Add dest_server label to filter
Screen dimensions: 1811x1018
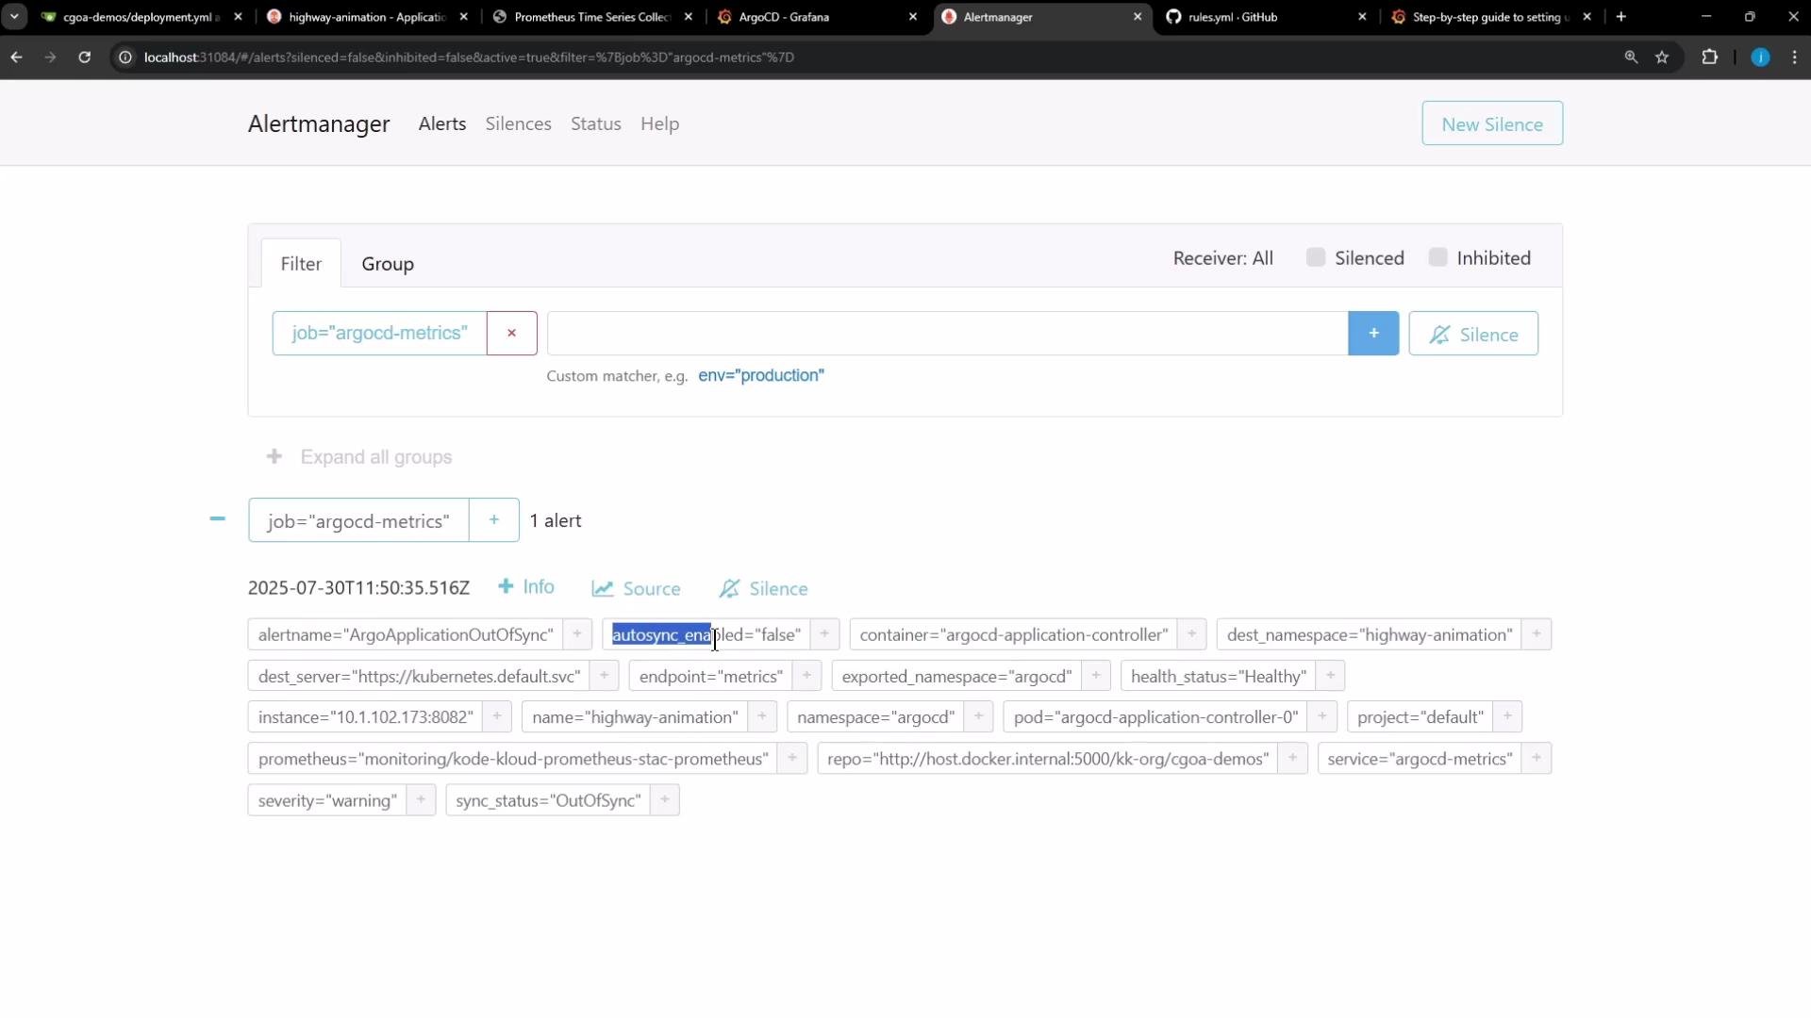tap(605, 676)
